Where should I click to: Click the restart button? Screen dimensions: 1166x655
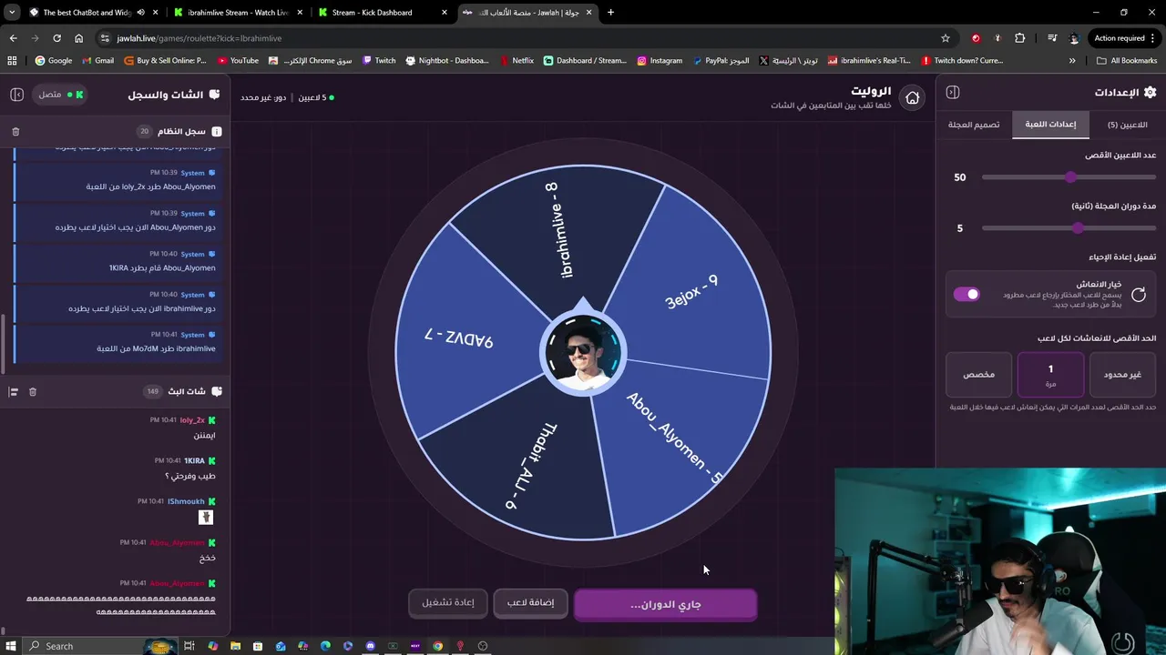(x=448, y=603)
